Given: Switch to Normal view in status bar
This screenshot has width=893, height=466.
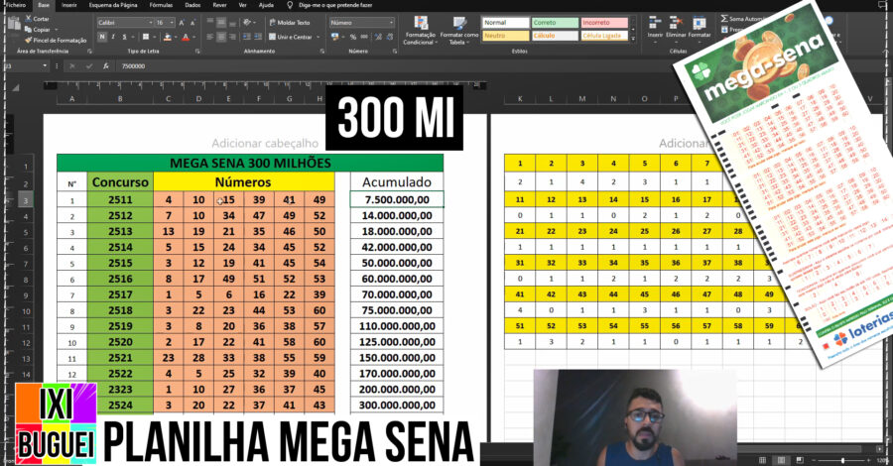Looking at the screenshot, I should click(x=762, y=460).
